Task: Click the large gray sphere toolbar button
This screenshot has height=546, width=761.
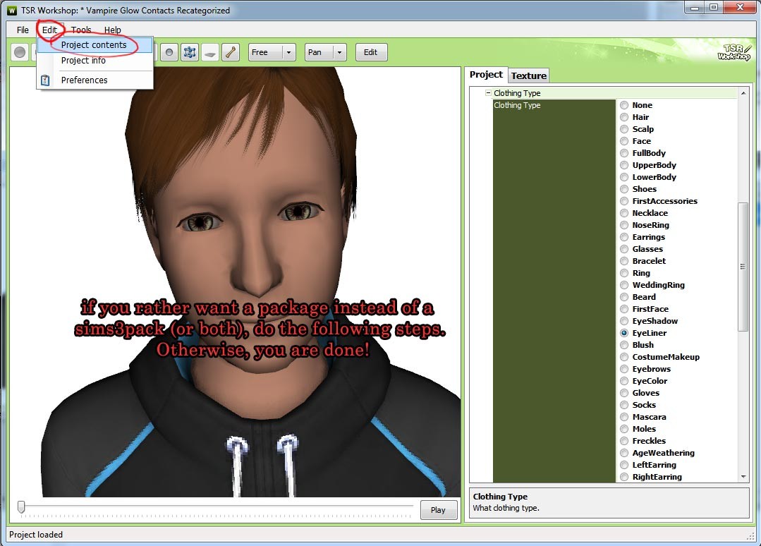Action: [x=20, y=52]
